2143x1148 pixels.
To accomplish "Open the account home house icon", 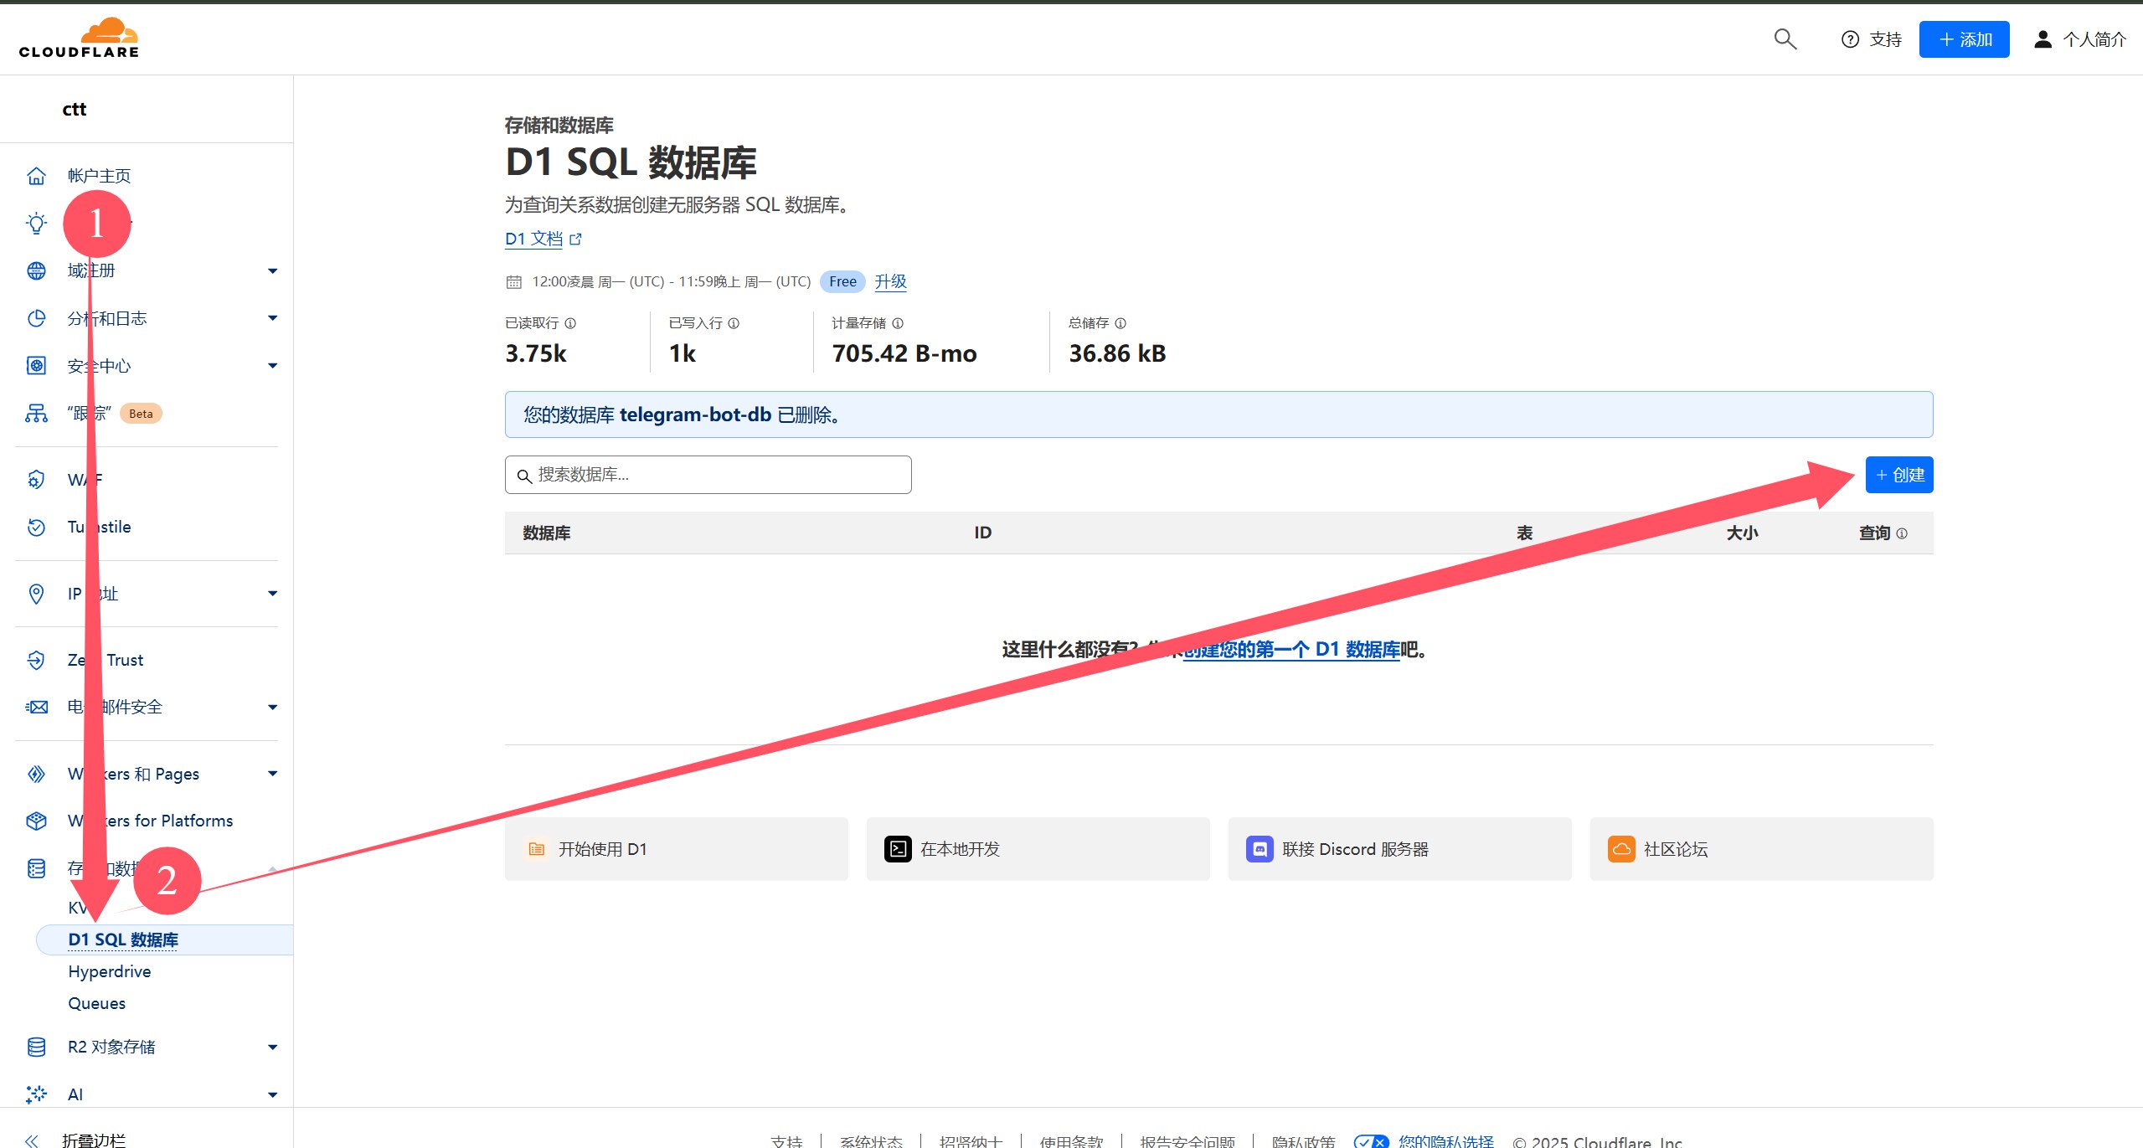I will pos(36,176).
